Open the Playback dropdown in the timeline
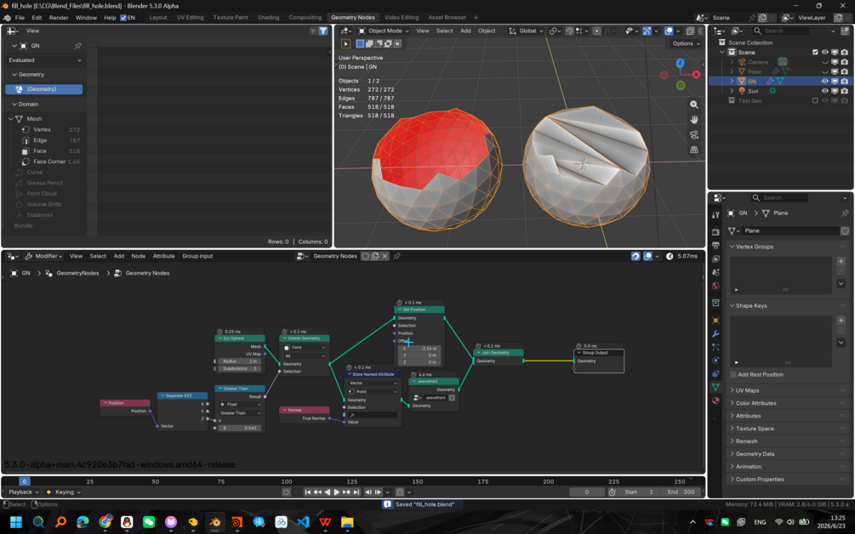 pyautogui.click(x=24, y=492)
